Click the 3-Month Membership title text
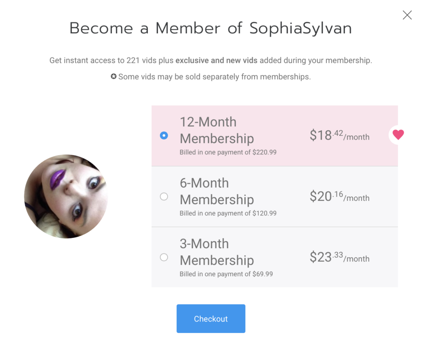Screen dimensions: 422x347 point(217,252)
